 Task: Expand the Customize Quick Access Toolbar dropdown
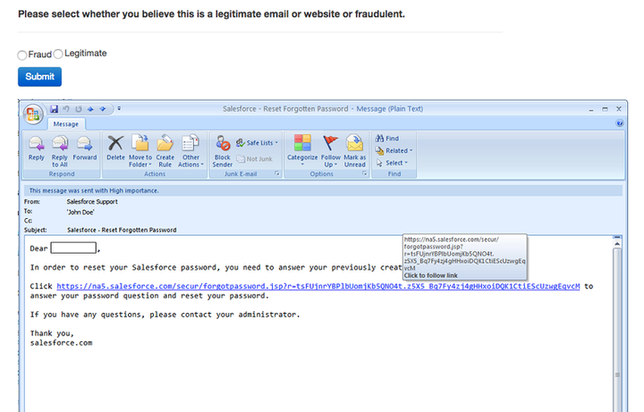[x=119, y=109]
